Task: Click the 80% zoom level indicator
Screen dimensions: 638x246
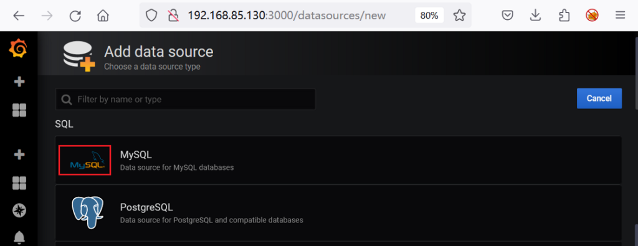Action: coord(429,16)
